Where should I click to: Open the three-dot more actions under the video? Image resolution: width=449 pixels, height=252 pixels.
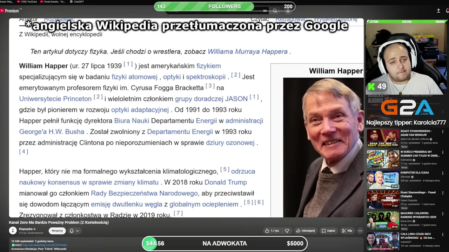tap(360, 231)
